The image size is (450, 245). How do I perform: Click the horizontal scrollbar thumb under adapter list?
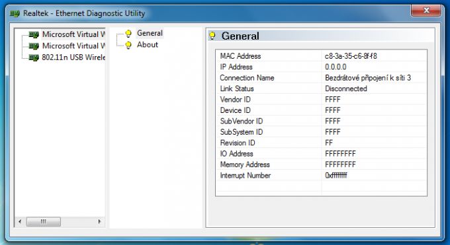coord(43,221)
